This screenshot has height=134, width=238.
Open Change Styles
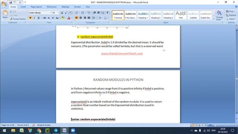pos(219,15)
